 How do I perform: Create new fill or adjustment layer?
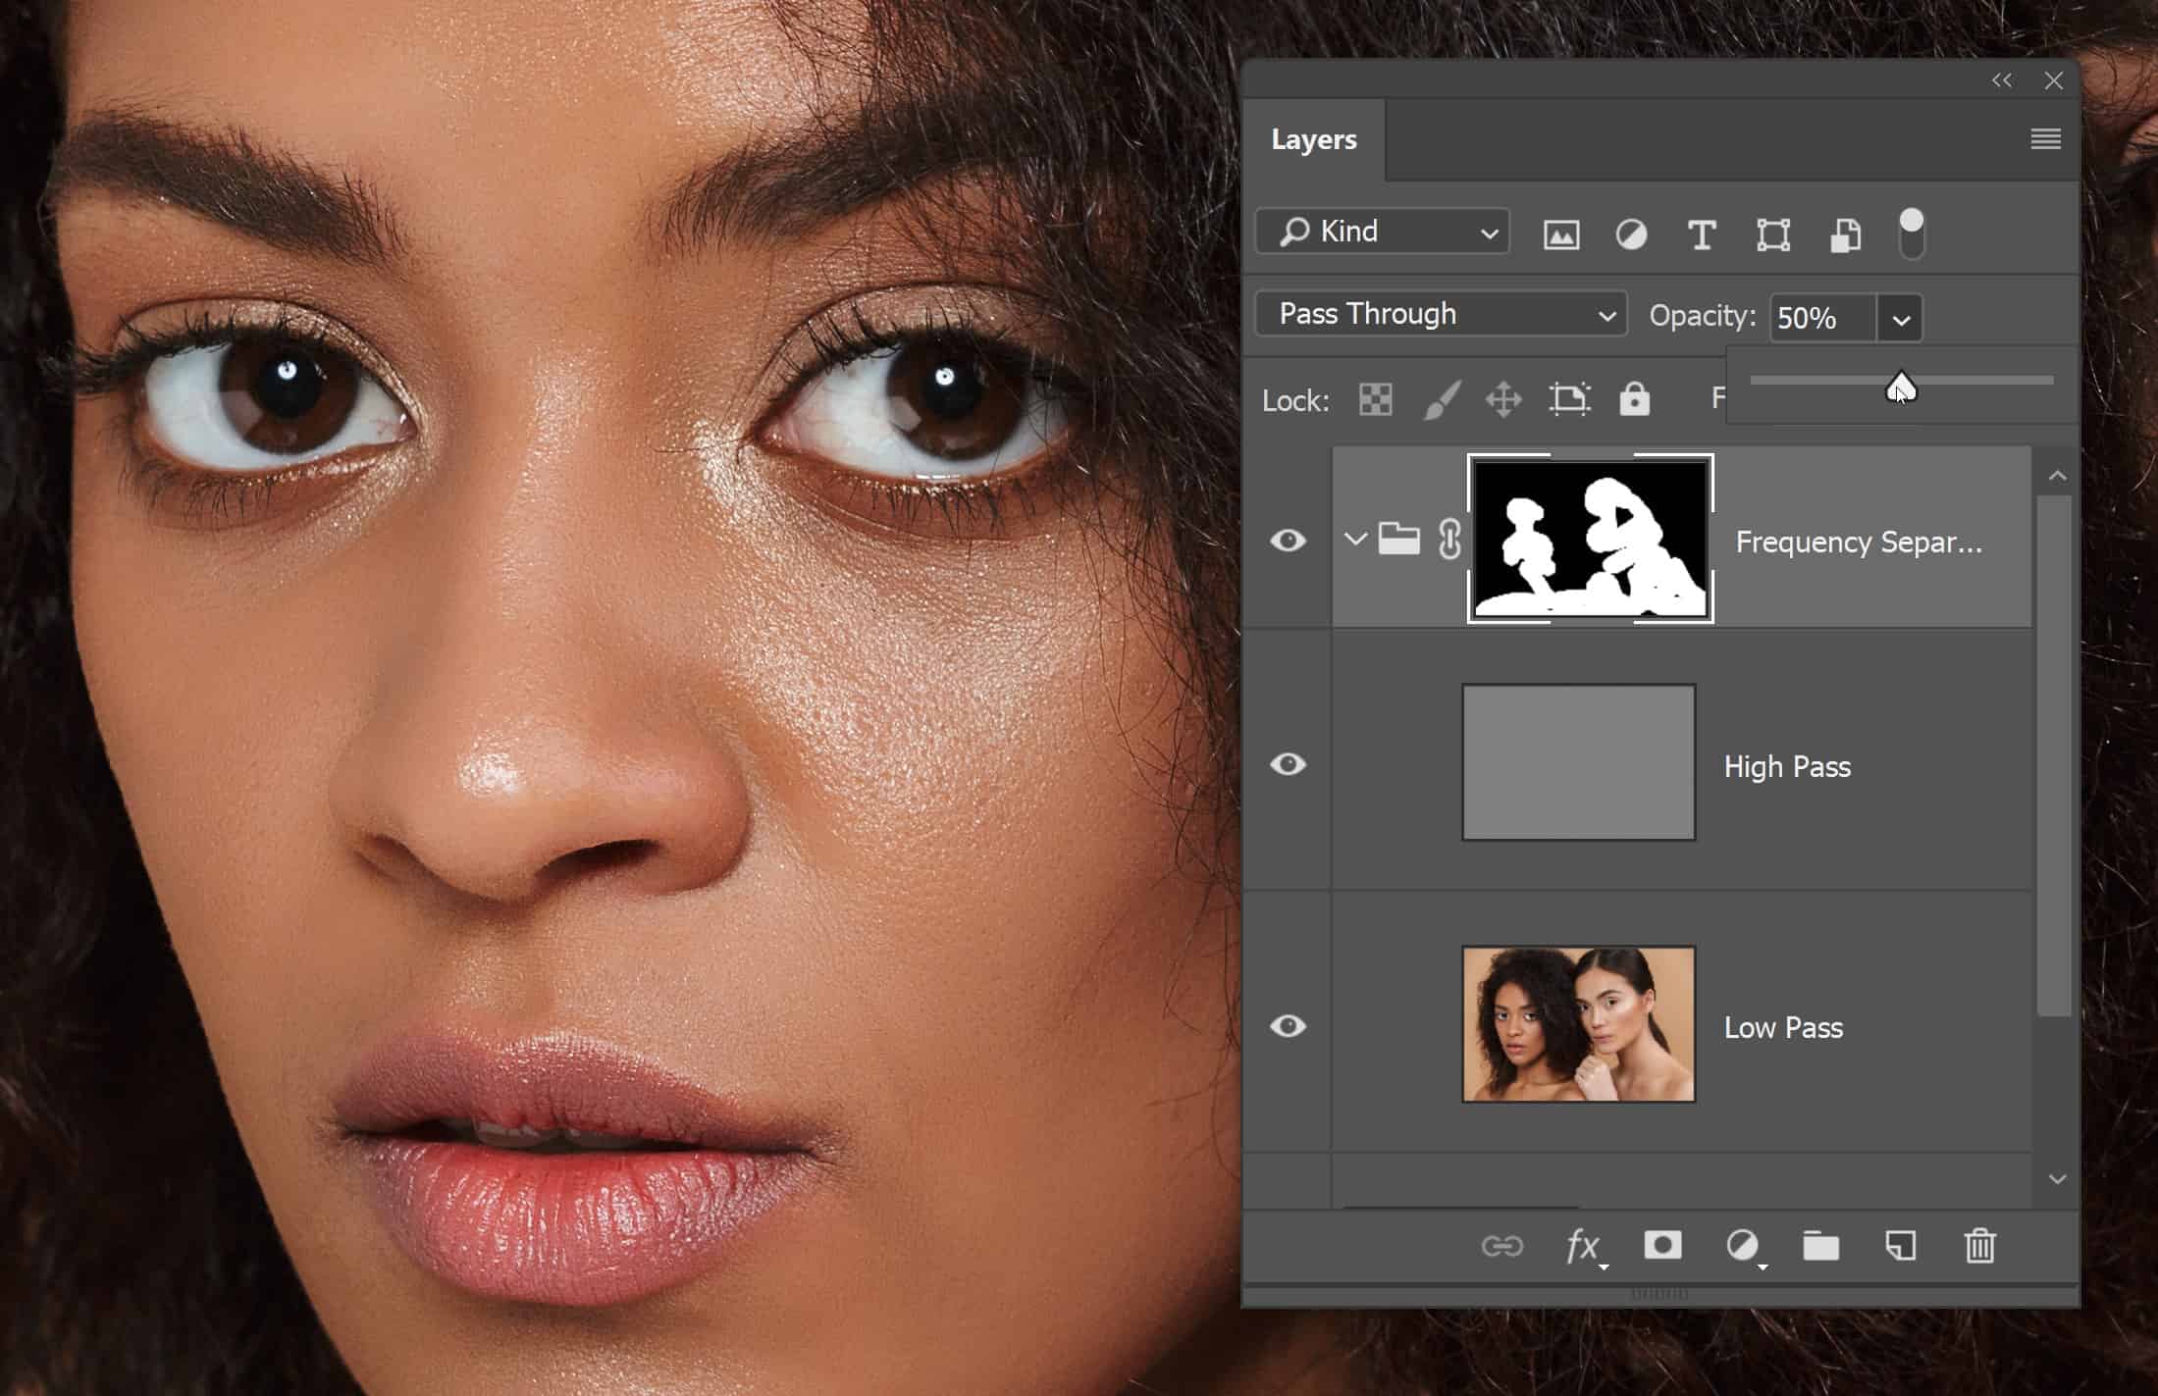(x=1745, y=1247)
